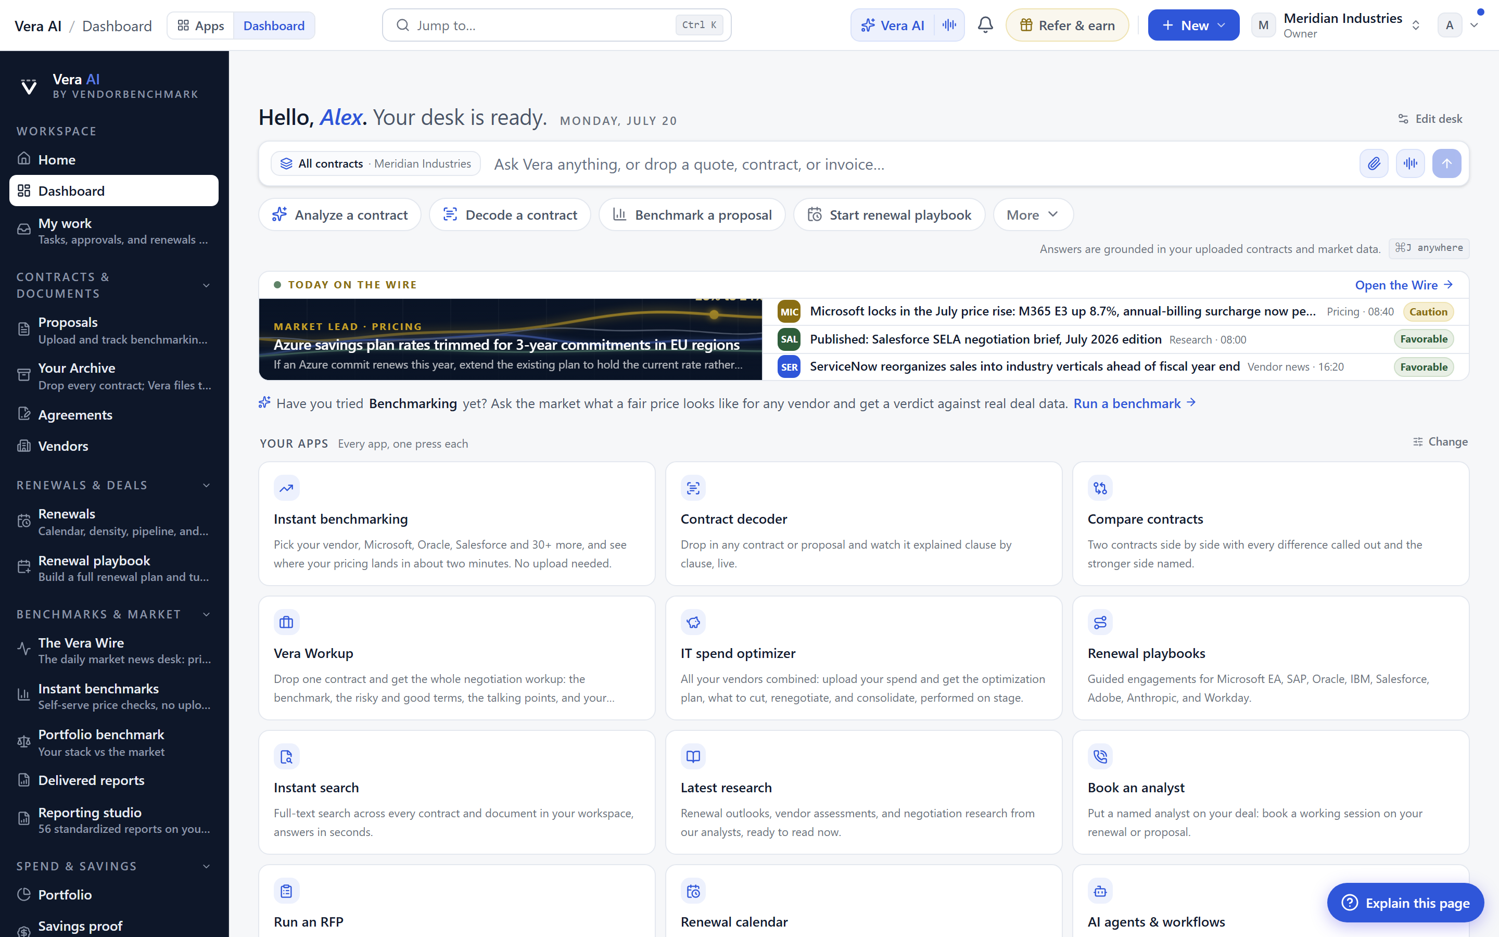This screenshot has width=1499, height=937.
Task: Click the Caution tag on Microsoft wire item
Action: point(1428,312)
